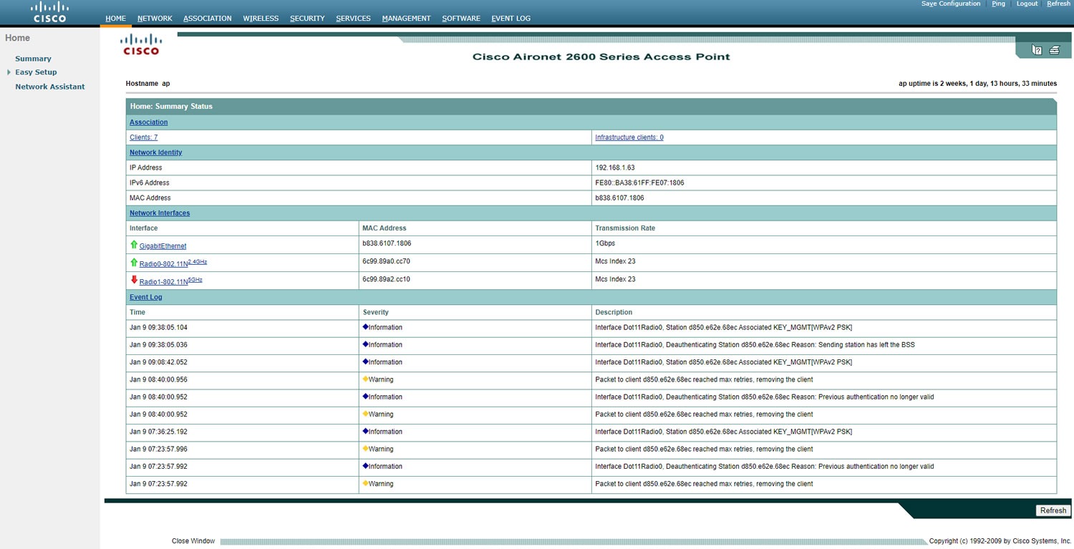This screenshot has width=1074, height=549.
Task: Click the Information diamond icon at 07:36:25.192
Action: 365,432
